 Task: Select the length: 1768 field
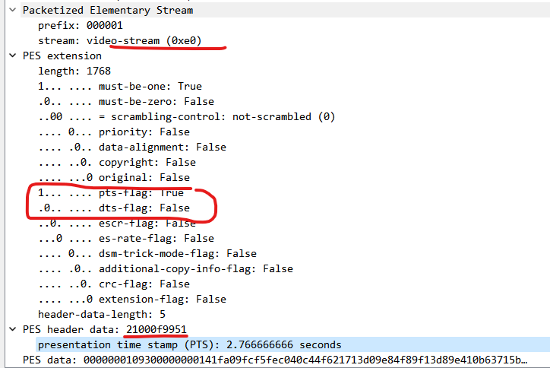pos(74,71)
